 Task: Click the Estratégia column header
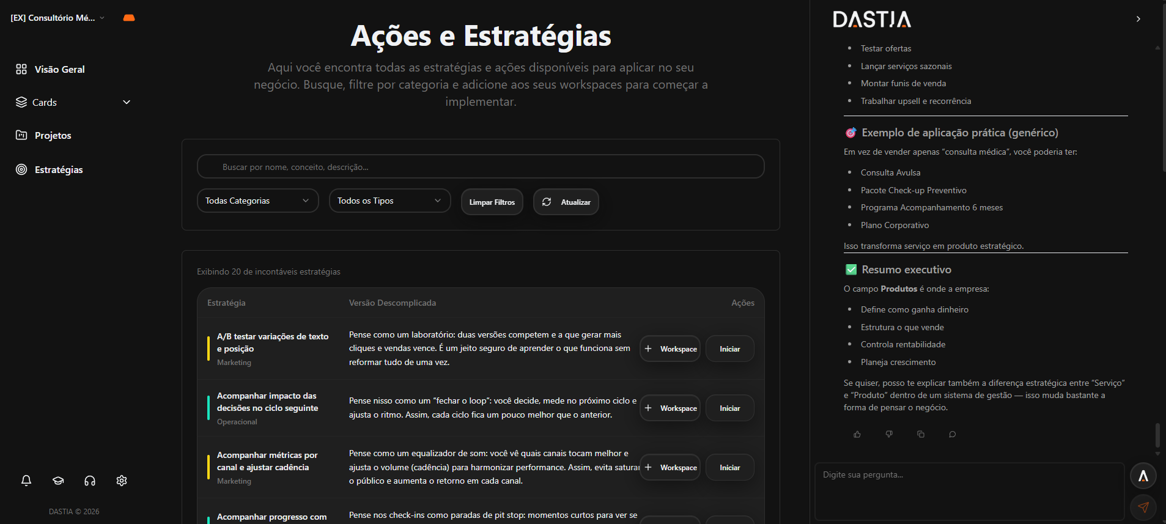coord(226,303)
